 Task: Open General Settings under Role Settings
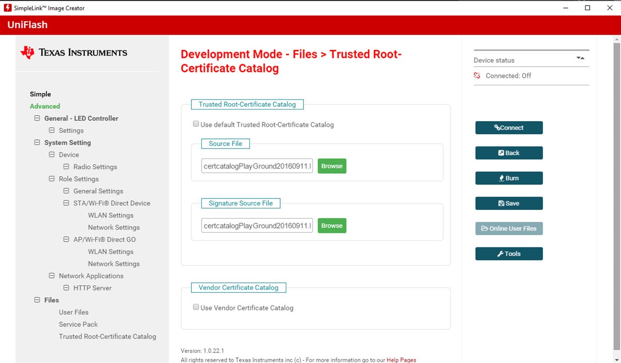tap(98, 191)
